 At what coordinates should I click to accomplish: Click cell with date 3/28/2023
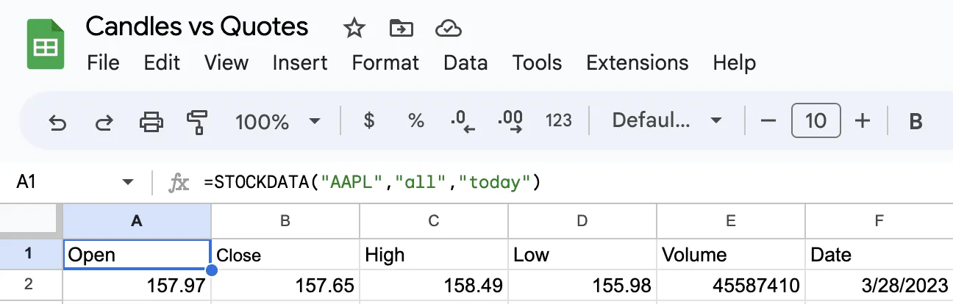879,285
